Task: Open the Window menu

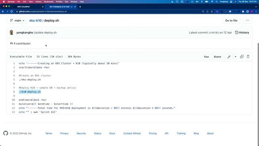Action: pos(74,2)
